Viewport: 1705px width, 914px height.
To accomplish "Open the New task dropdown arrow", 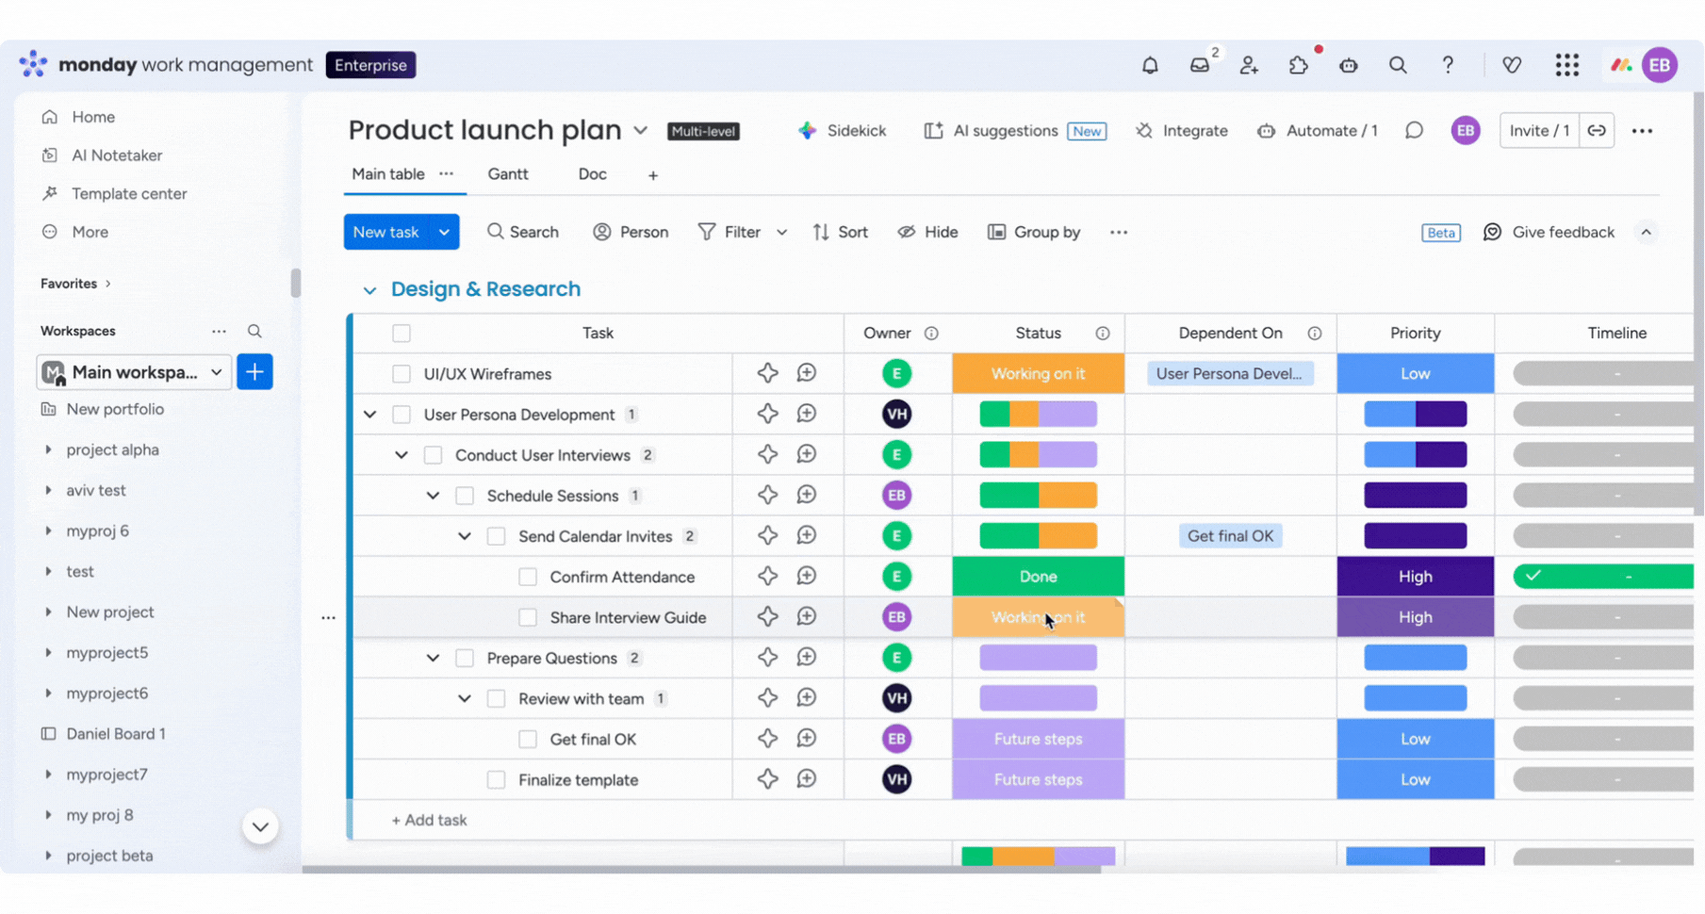I will click(x=444, y=233).
